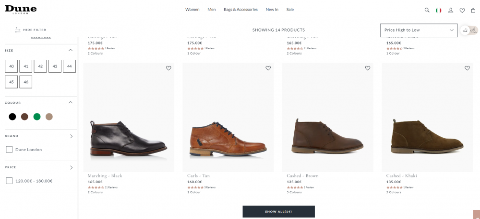Open the Women menu
Image resolution: width=480 pixels, height=219 pixels.
(192, 10)
